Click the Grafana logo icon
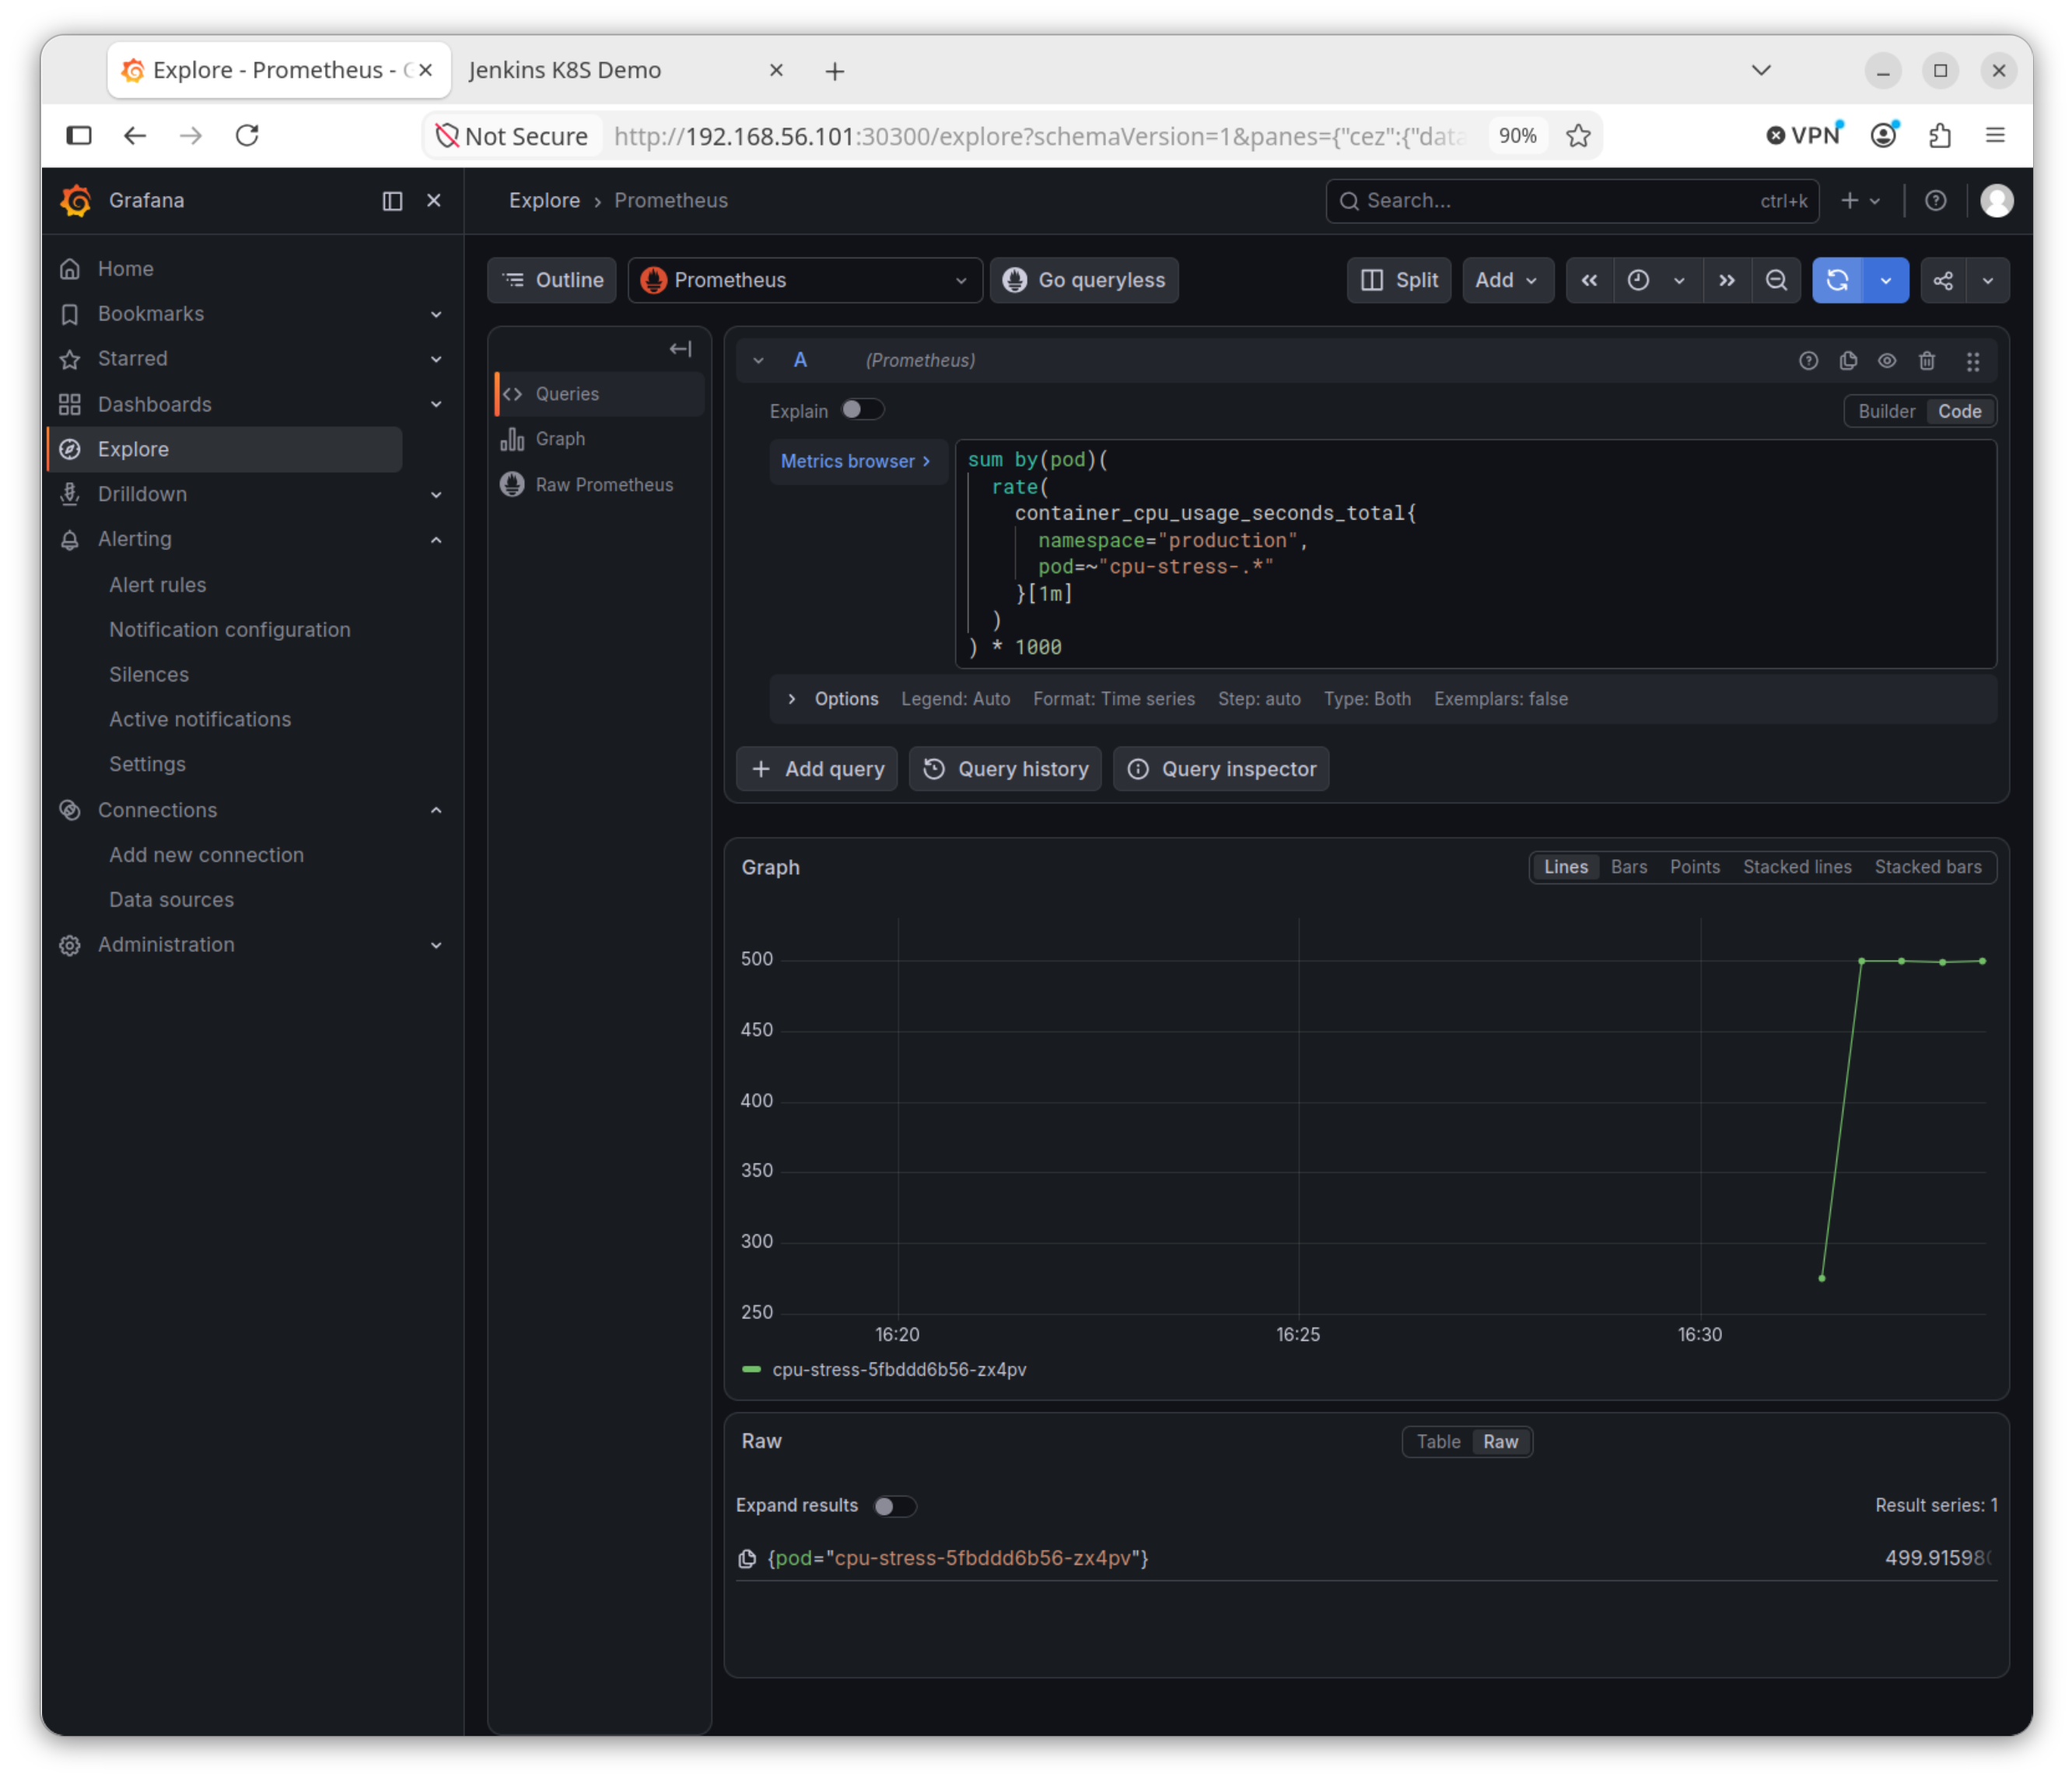2072x1781 pixels. 76,200
